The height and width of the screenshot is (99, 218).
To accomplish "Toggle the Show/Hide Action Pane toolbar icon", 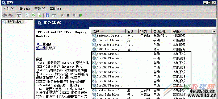I will point(54,15).
